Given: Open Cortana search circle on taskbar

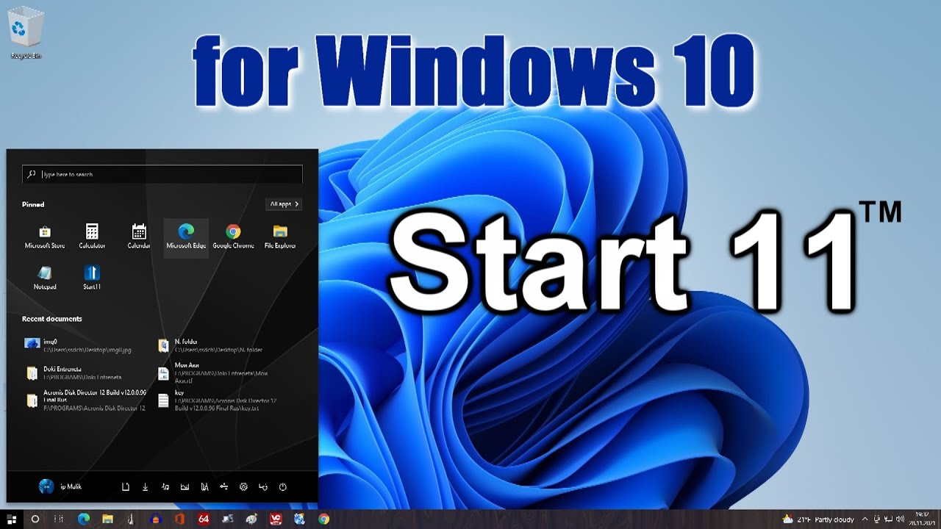Looking at the screenshot, I should tap(35, 519).
